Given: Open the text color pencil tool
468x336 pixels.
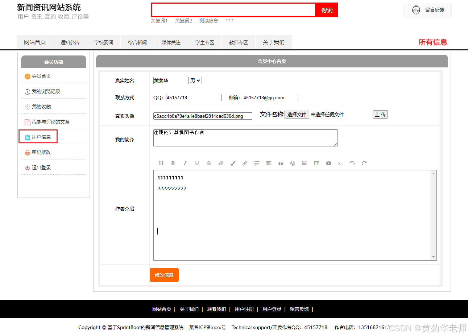Looking at the screenshot, I should [x=221, y=163].
